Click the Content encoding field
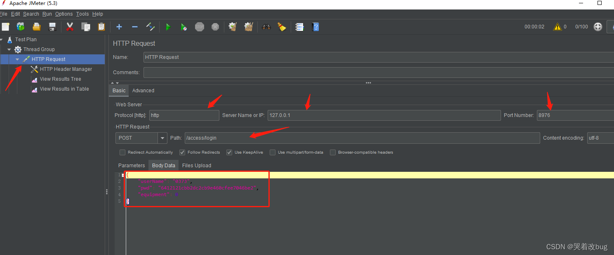This screenshot has width=614, height=255. [x=600, y=138]
